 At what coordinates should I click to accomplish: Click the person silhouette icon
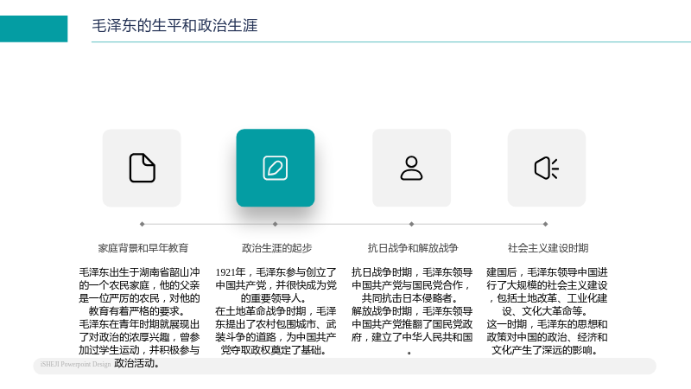tap(412, 168)
